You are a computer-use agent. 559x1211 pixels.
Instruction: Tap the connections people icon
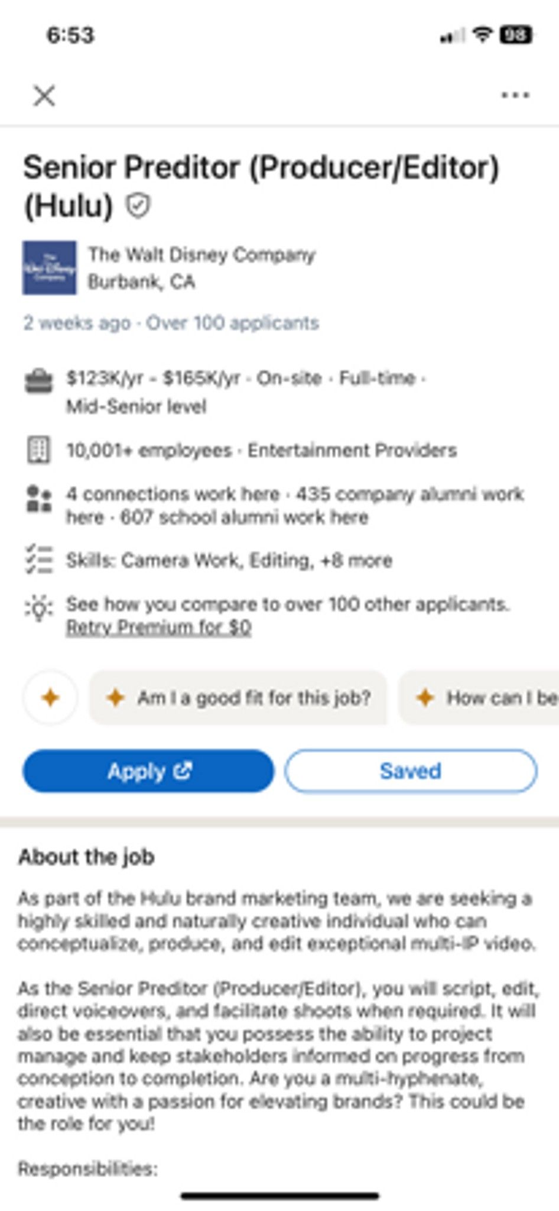[39, 498]
